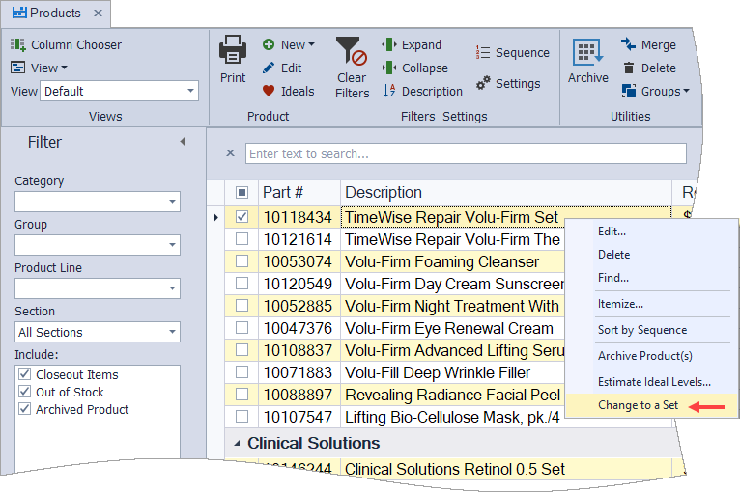Viewport: 740px width, 492px height.
Task: Check the 10052885 row checkbox
Action: [x=242, y=306]
